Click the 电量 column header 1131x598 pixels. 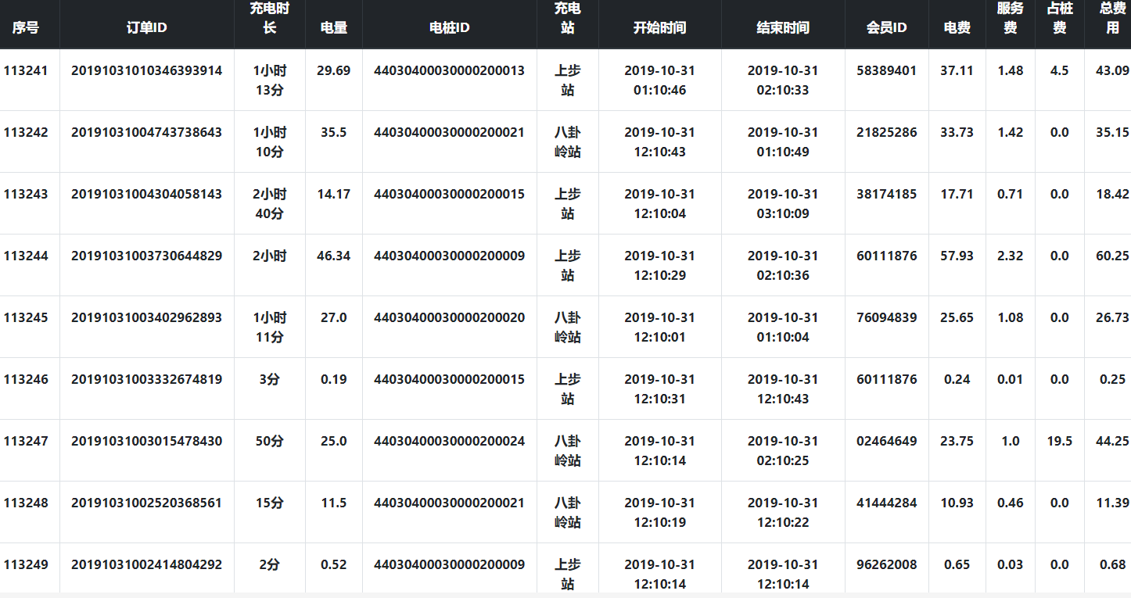coord(333,27)
